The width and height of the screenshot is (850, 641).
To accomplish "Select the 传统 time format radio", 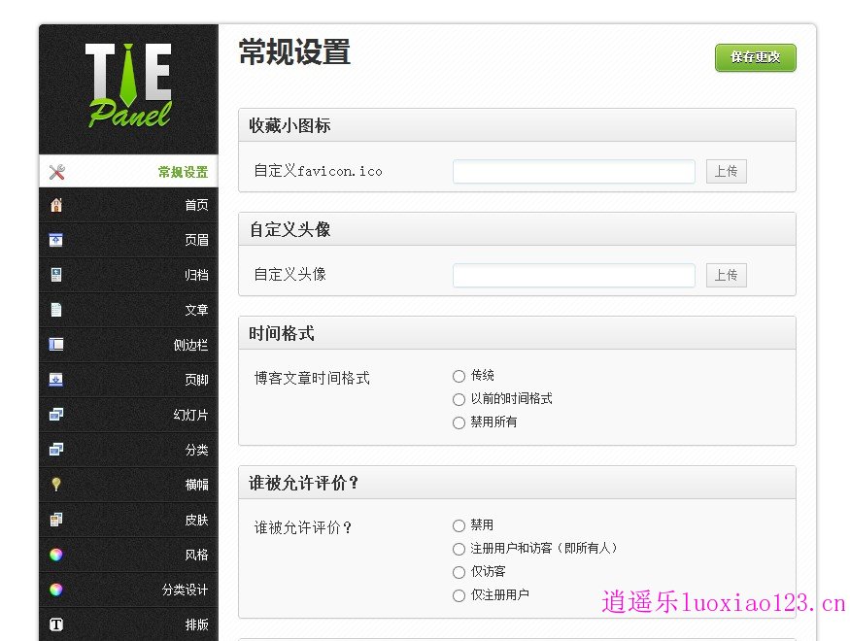I will pos(459,376).
